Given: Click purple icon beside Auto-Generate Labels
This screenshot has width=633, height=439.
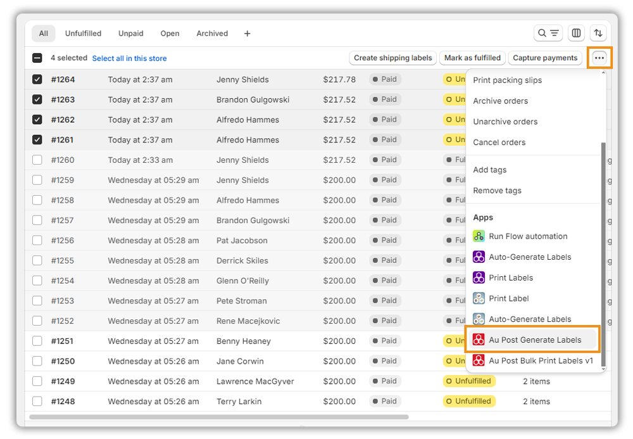Looking at the screenshot, I should tap(479, 257).
